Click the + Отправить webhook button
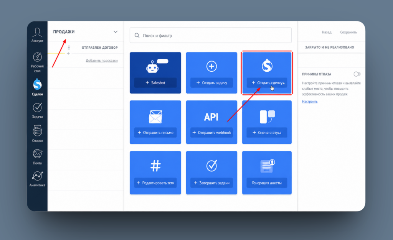Viewport: 393px width, 240px height. [x=211, y=133]
